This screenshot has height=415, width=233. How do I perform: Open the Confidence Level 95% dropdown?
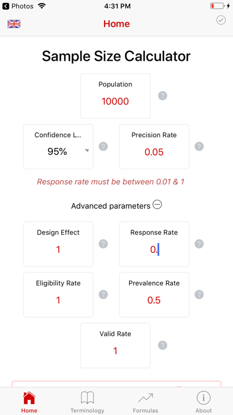[58, 147]
